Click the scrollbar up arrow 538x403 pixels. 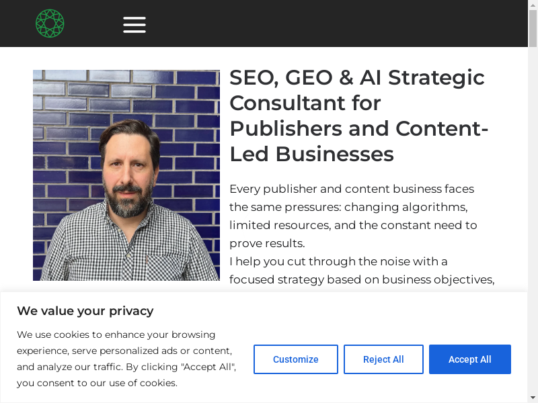[x=533, y=5]
